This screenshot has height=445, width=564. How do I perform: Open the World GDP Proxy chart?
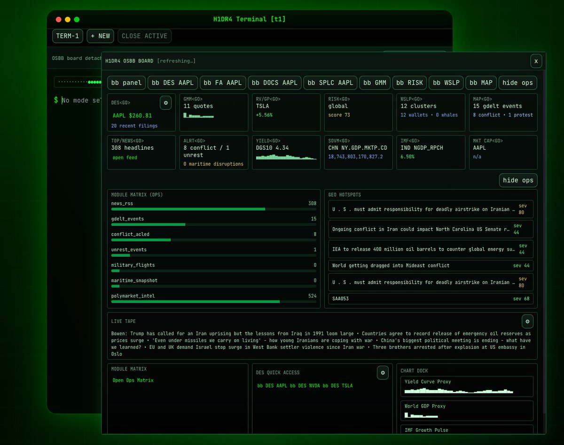(467, 411)
